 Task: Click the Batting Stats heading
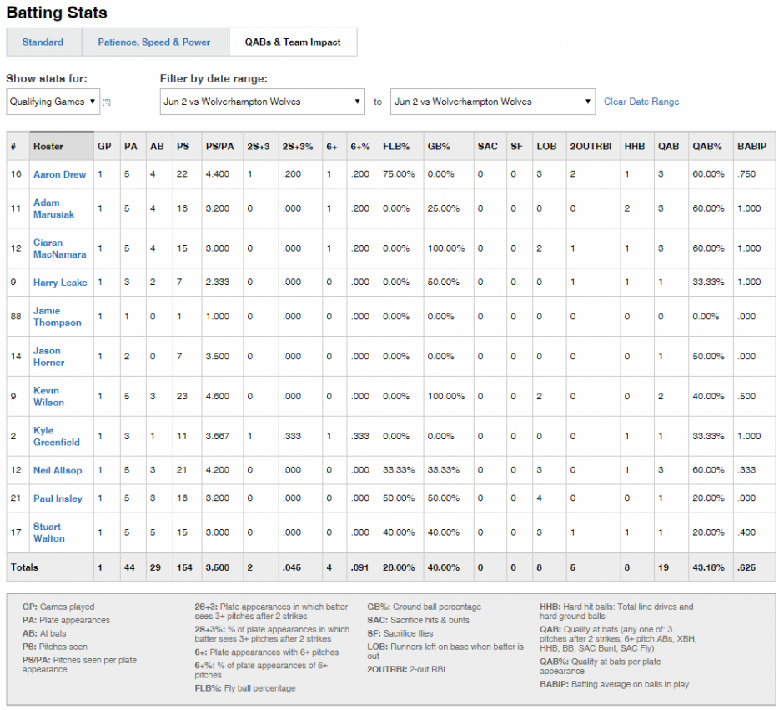tap(57, 12)
